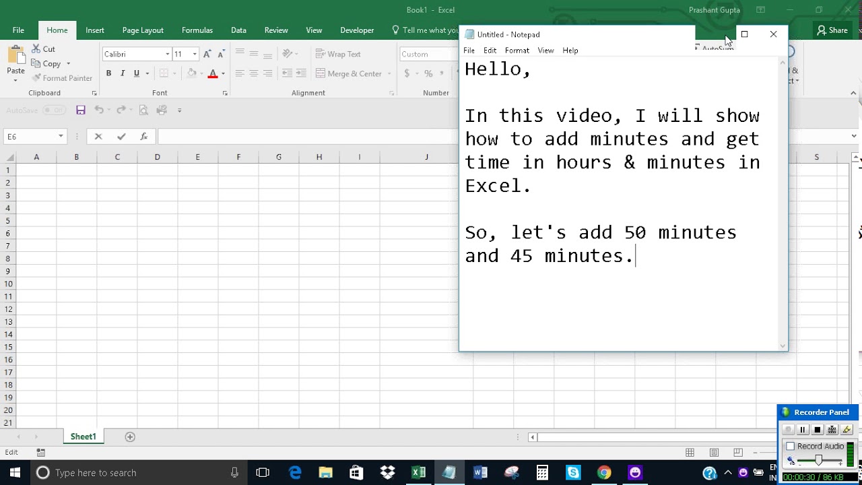Screen dimensions: 862x485
Task: Open the Merge & Center dropdown arrow
Action: (390, 73)
